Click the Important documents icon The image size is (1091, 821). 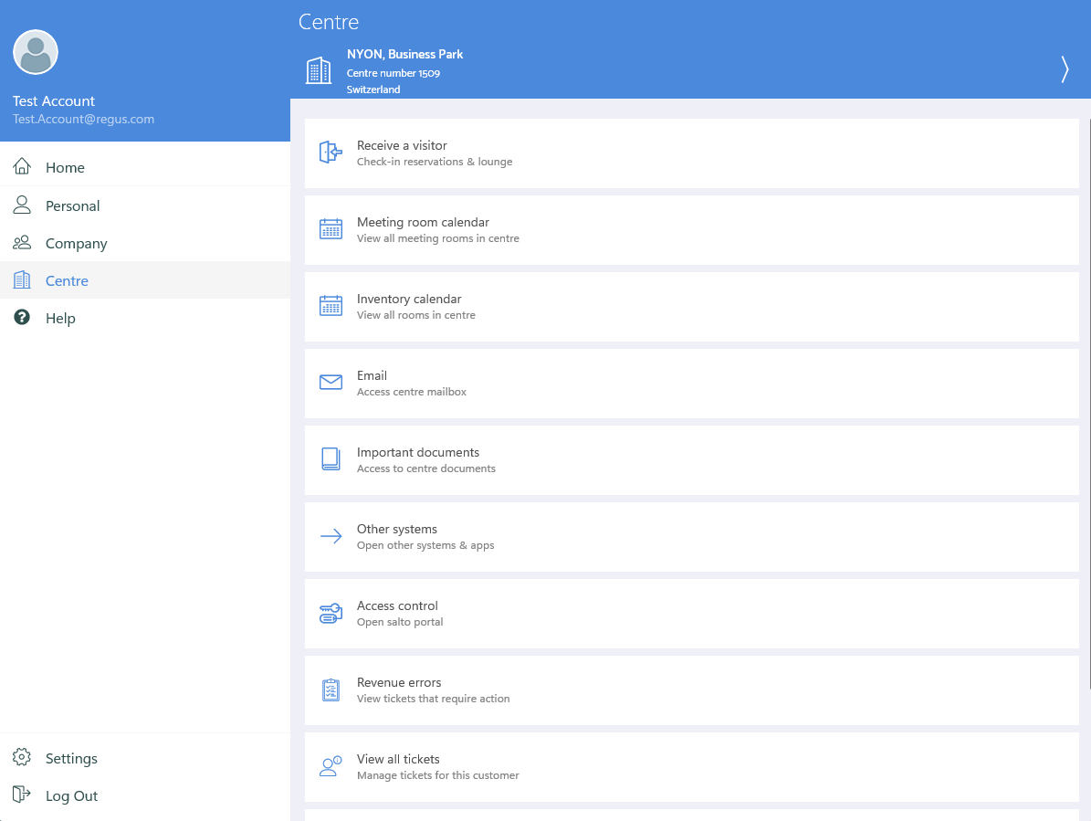click(330, 458)
